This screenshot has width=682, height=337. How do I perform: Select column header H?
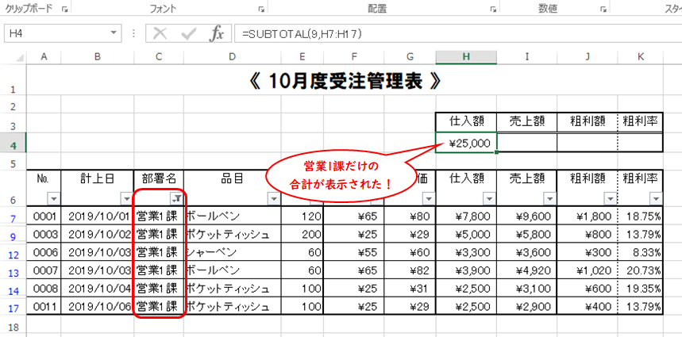(x=466, y=56)
